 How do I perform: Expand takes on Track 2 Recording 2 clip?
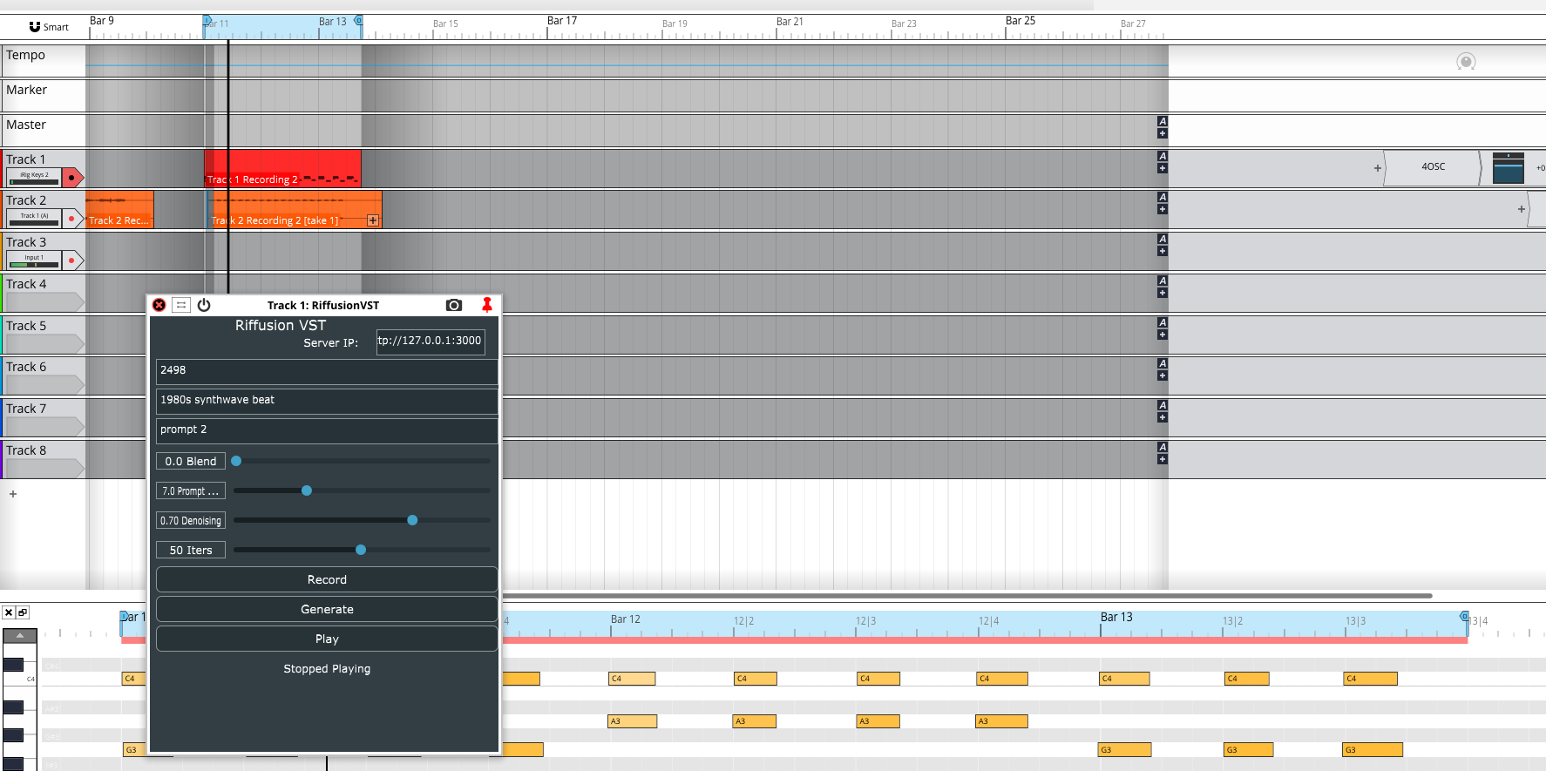pos(373,220)
